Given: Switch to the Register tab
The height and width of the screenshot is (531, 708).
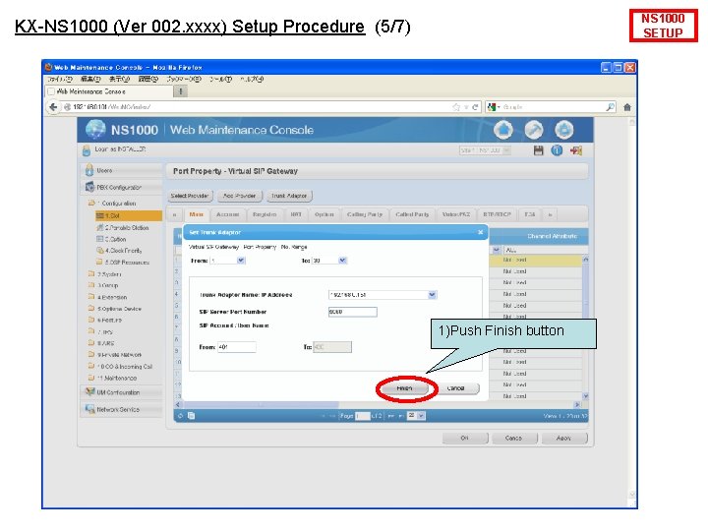Looking at the screenshot, I should pos(265,214).
